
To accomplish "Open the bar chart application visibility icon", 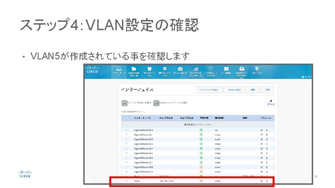I will pos(196,69).
